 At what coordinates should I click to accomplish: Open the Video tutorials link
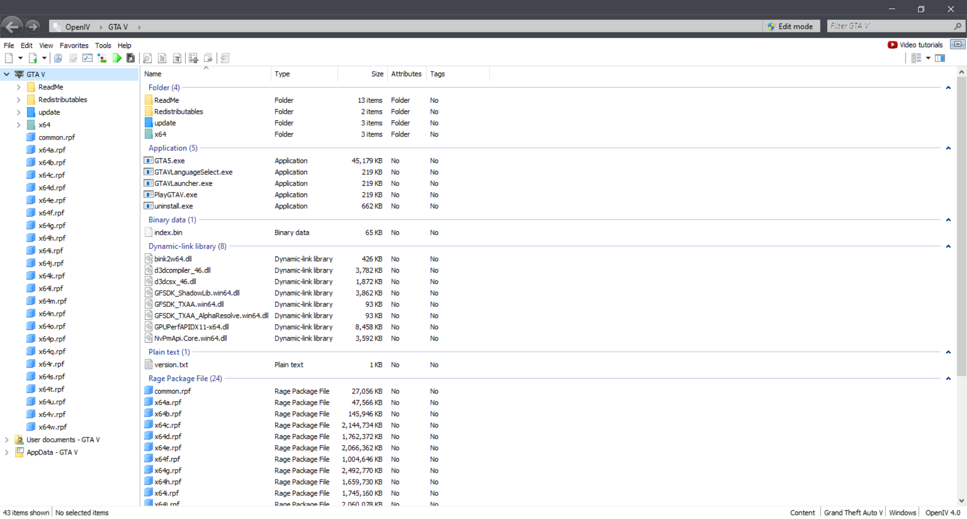[x=916, y=45]
